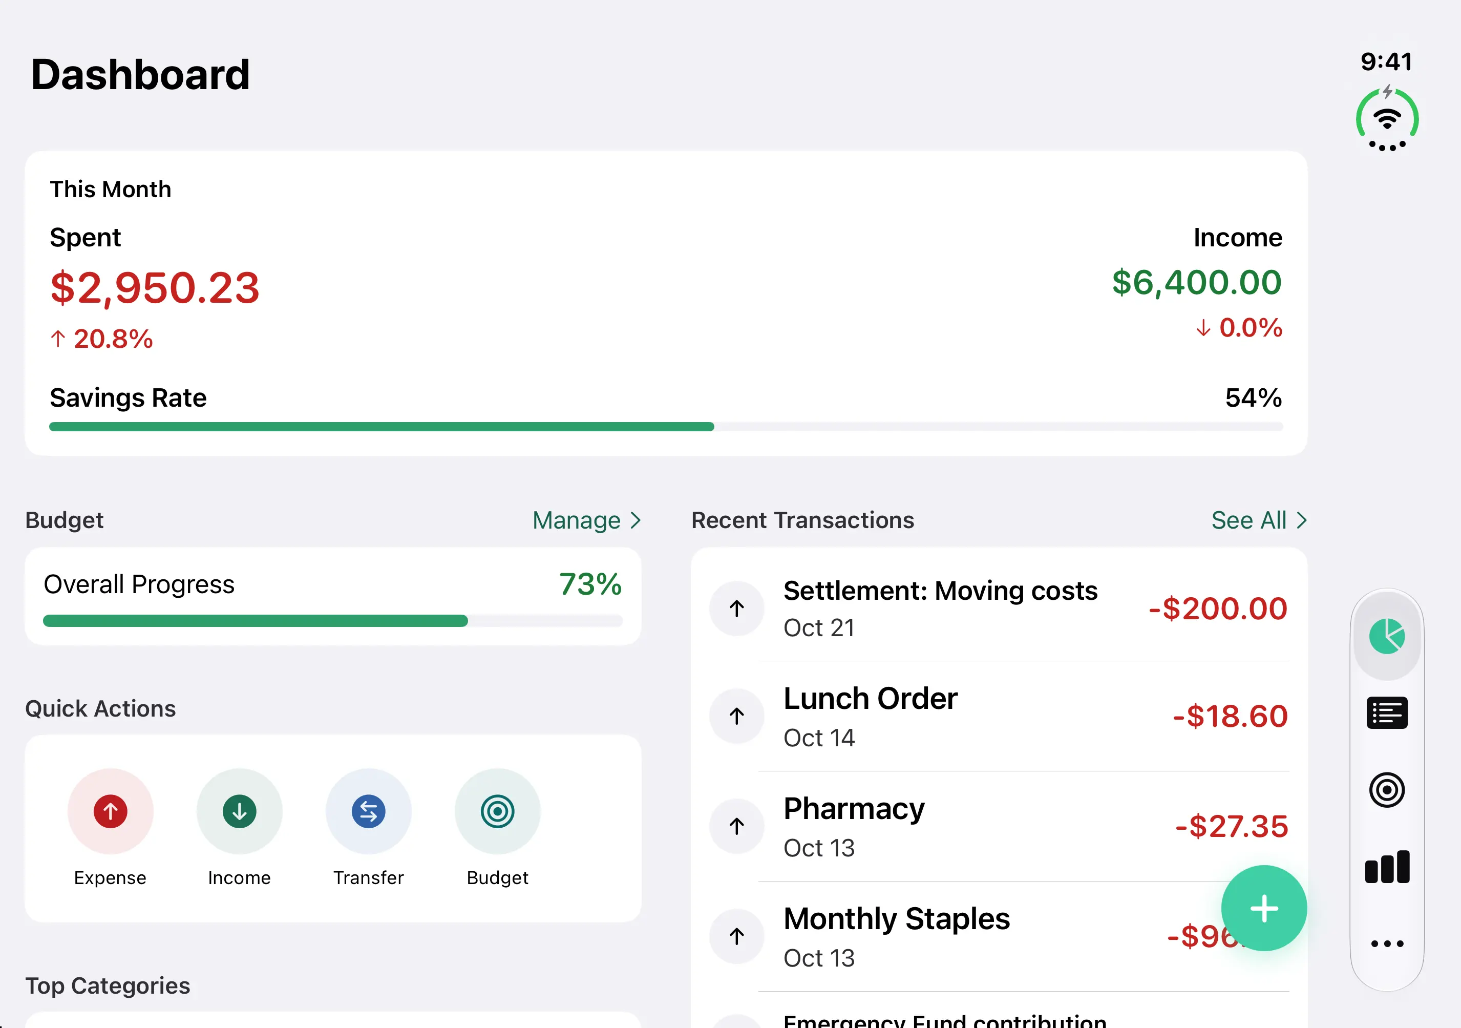Tap the Budget target quick action icon
The height and width of the screenshot is (1028, 1461).
(x=498, y=811)
